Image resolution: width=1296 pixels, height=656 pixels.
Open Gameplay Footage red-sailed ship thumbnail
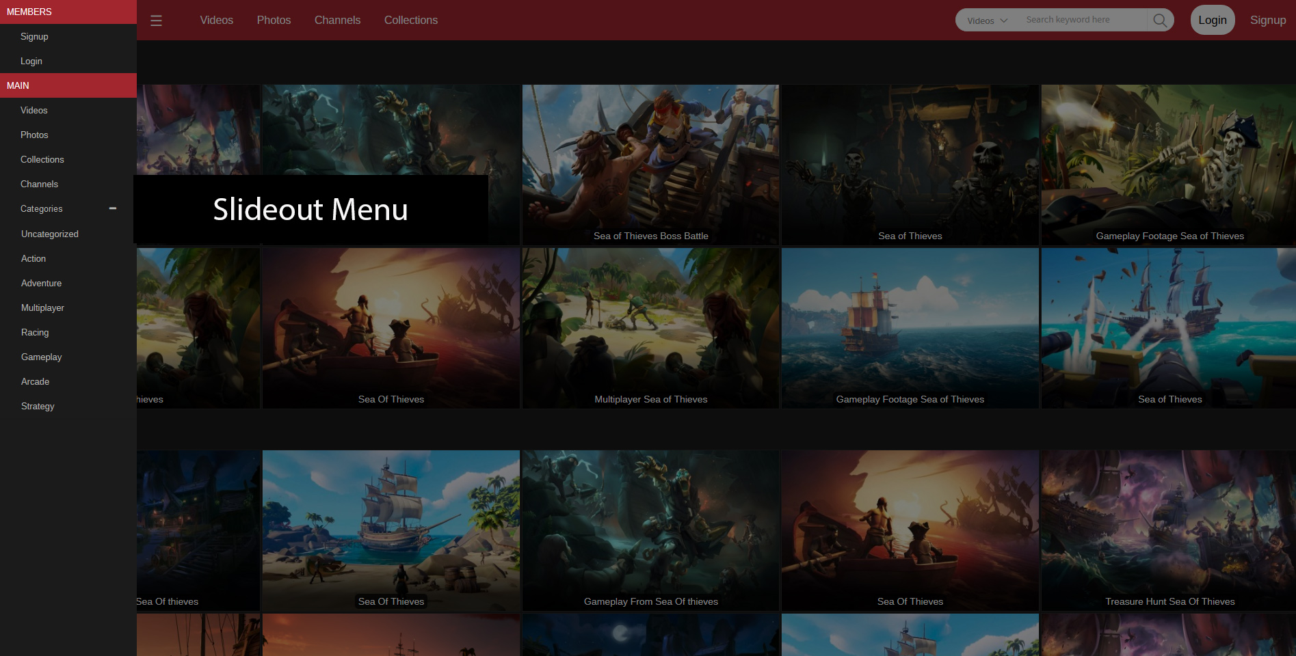tap(910, 328)
